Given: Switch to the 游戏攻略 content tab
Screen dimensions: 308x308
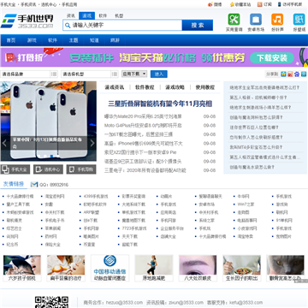Looking at the screenshot, I should click(x=175, y=87).
